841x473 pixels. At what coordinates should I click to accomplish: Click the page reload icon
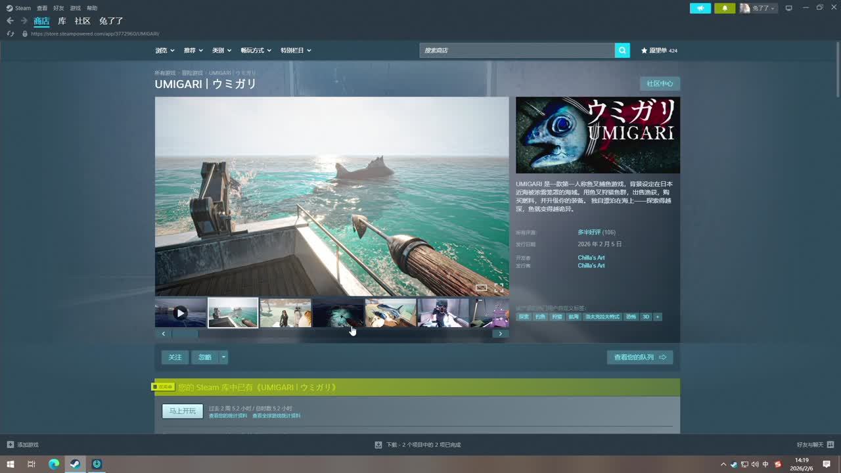(x=11, y=34)
